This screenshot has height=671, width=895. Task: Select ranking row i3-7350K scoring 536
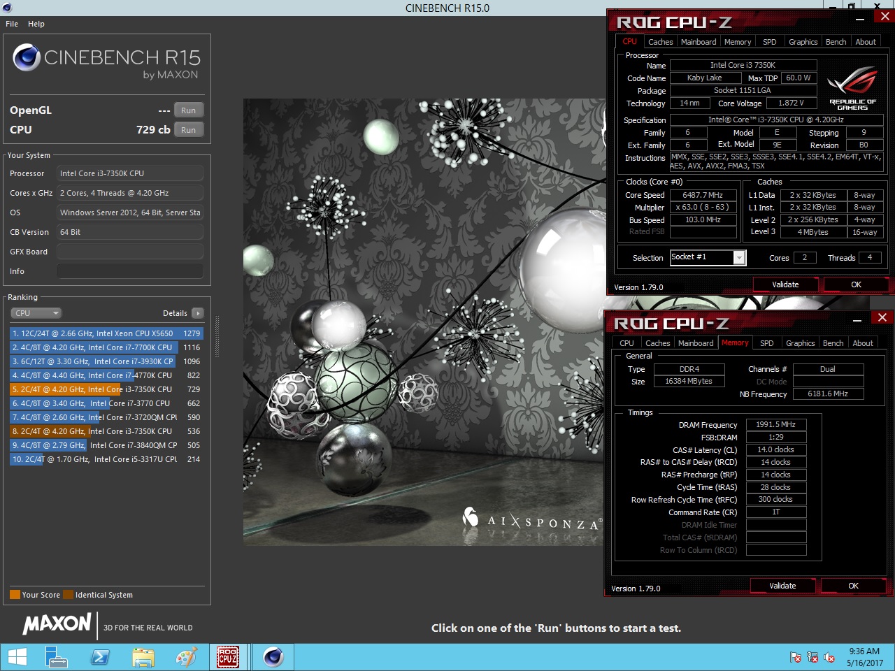click(x=106, y=431)
